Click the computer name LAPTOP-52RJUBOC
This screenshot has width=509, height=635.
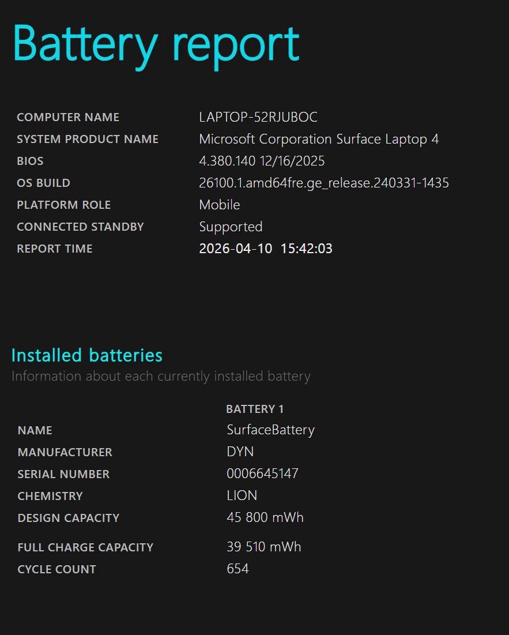click(x=258, y=117)
